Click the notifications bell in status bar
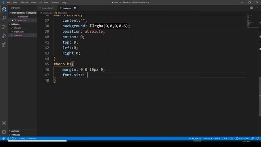This screenshot has height=147, width=261. coord(257,138)
